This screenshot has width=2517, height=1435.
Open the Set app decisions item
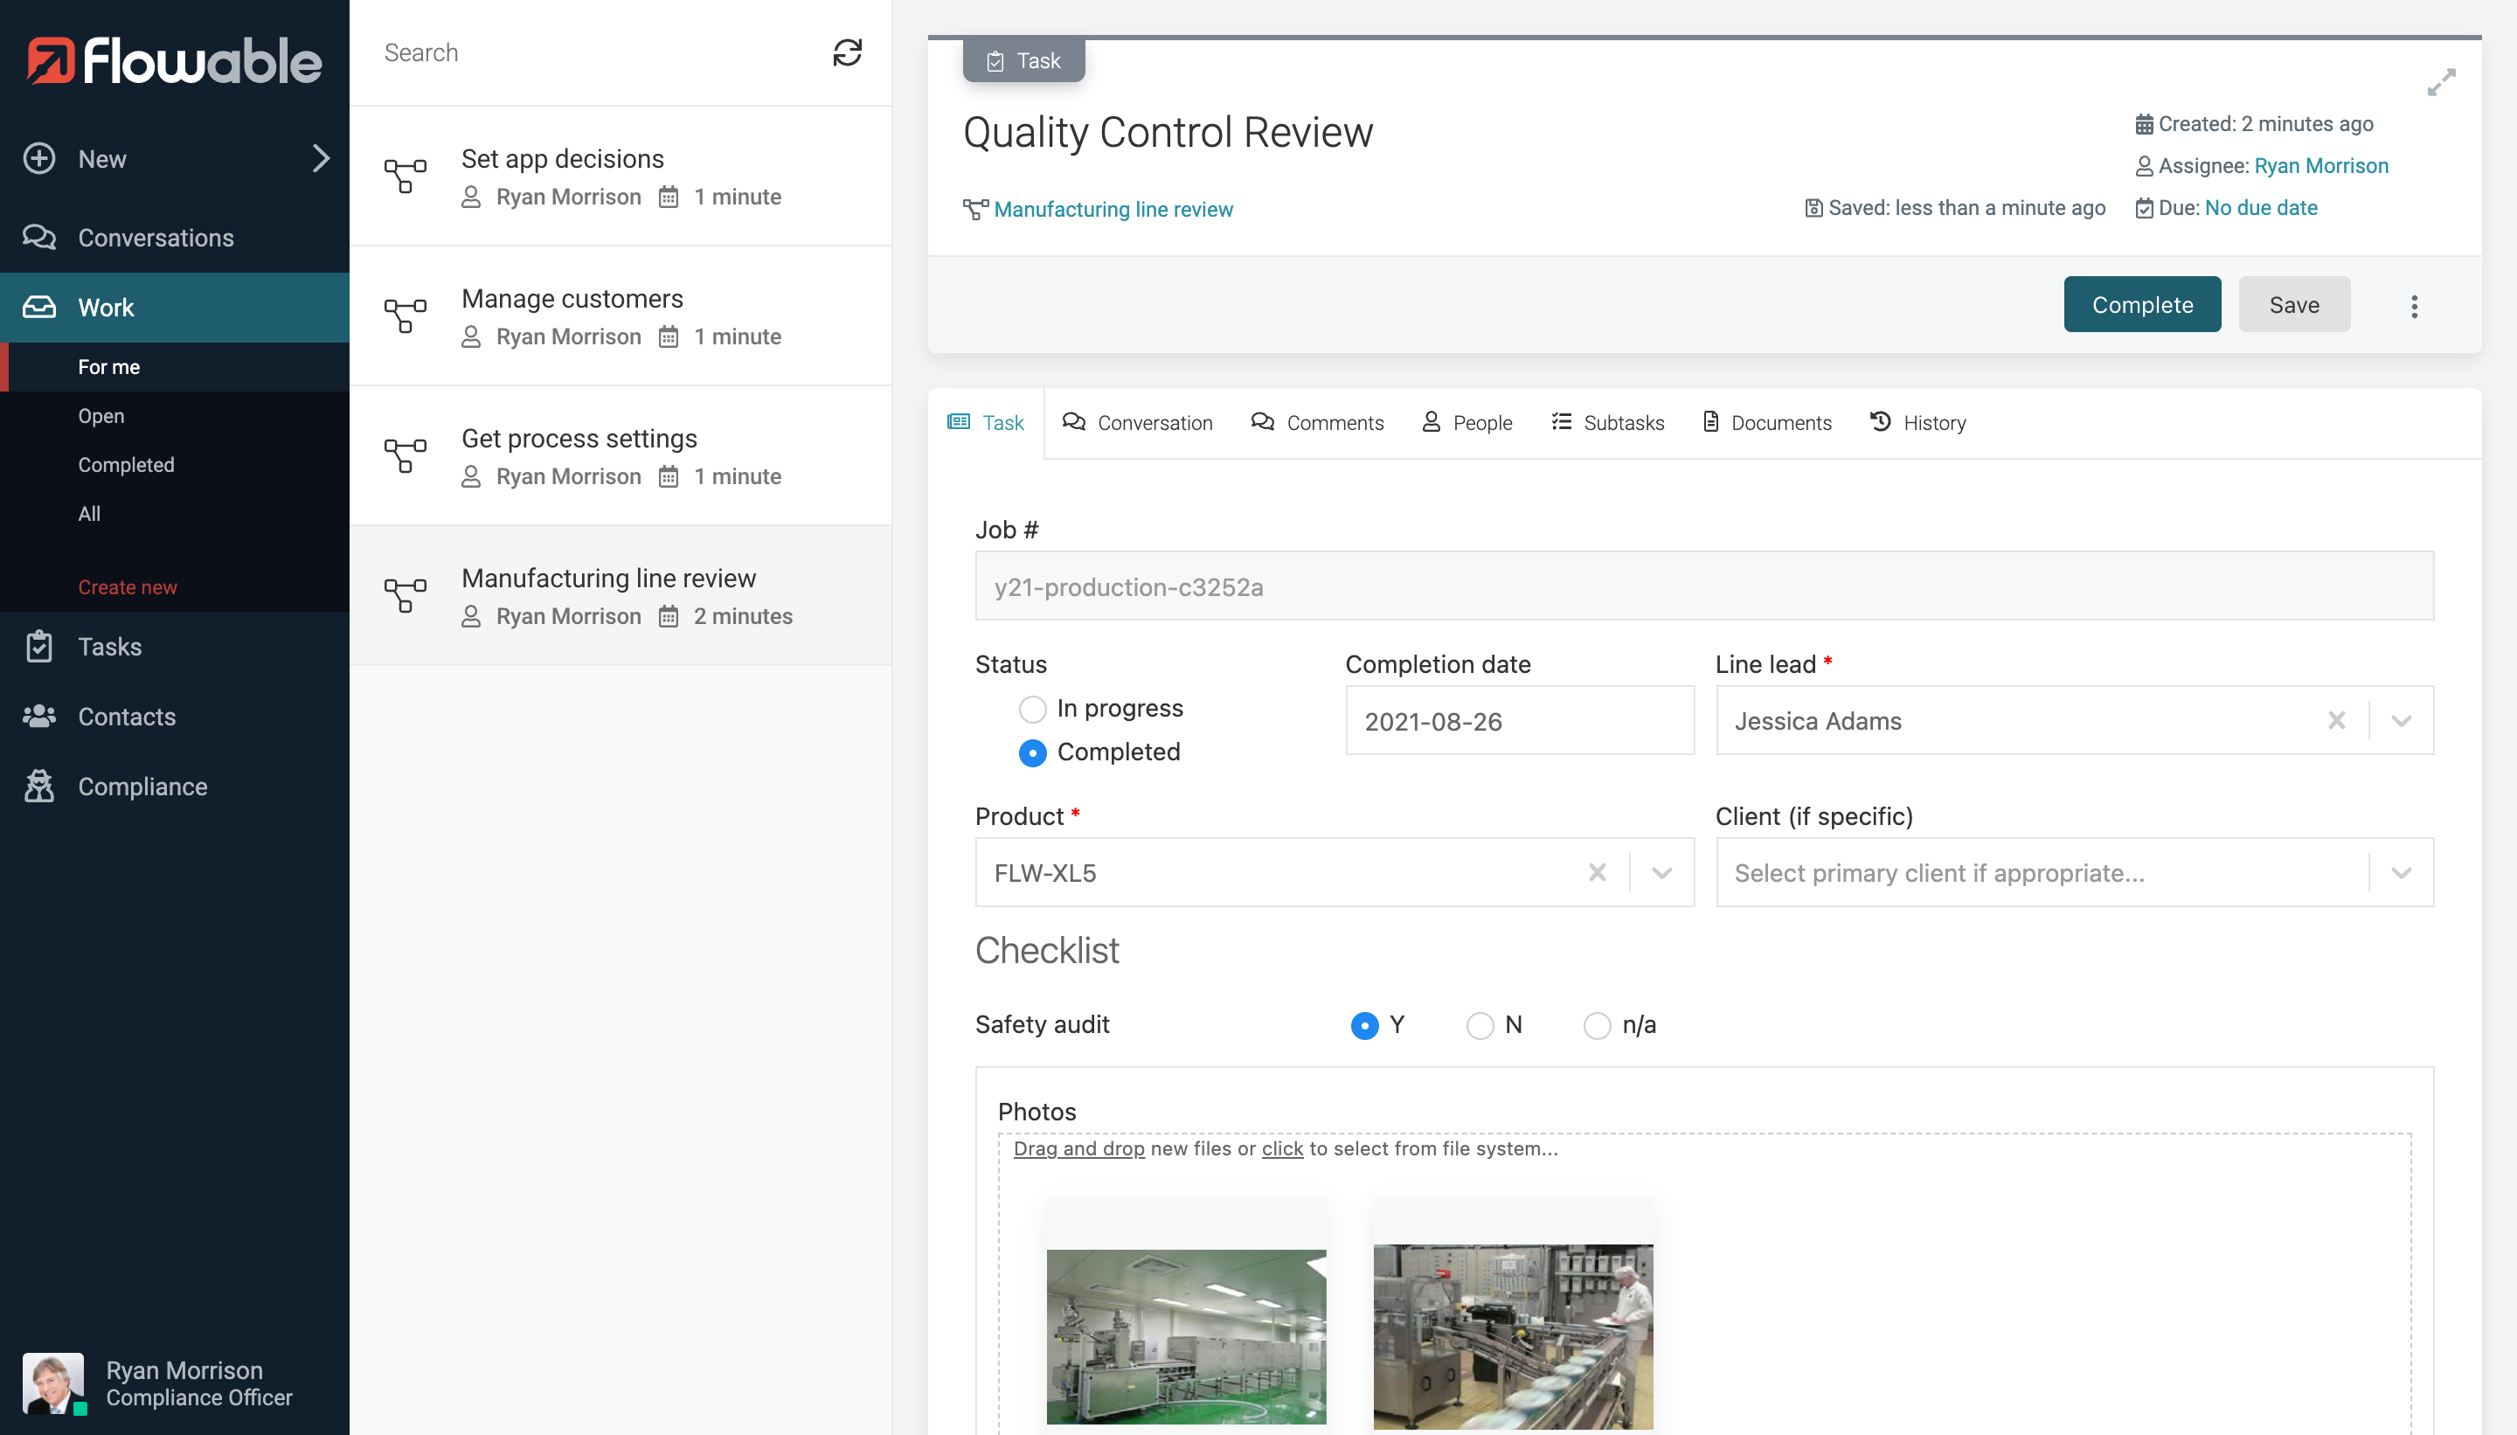click(621, 177)
